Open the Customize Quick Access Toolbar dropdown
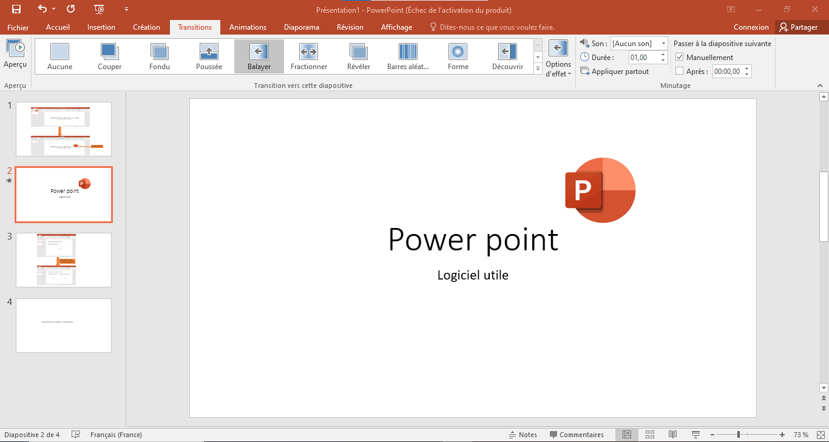The image size is (829, 442). tap(126, 9)
